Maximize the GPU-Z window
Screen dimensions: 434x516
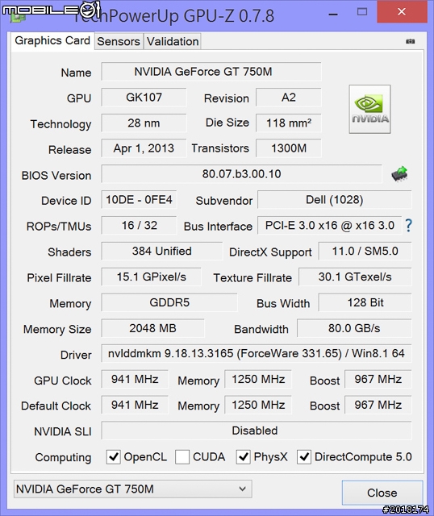tap(362, 12)
